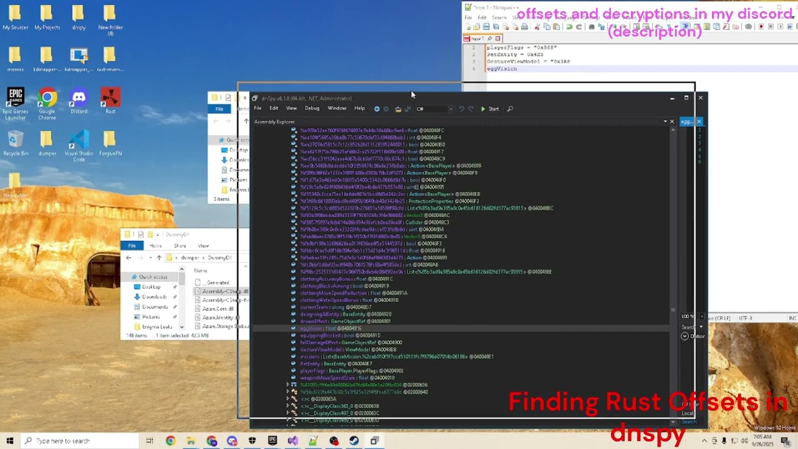The height and width of the screenshot is (449, 798).
Task: Open Task View on the taskbar
Action: coord(150,441)
